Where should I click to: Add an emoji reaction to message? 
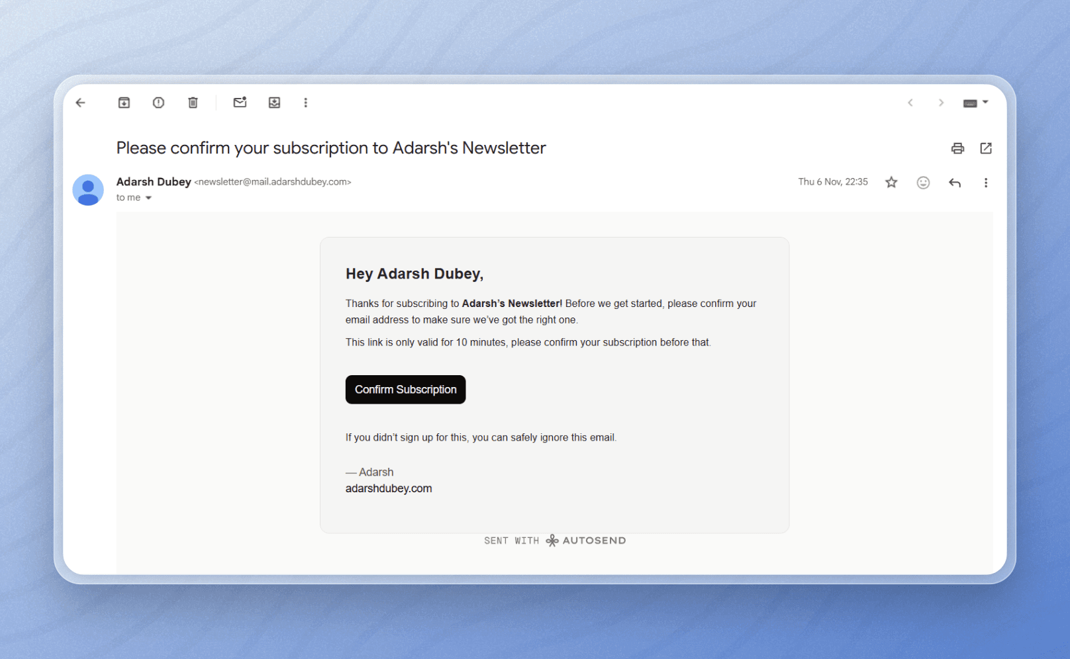tap(923, 183)
